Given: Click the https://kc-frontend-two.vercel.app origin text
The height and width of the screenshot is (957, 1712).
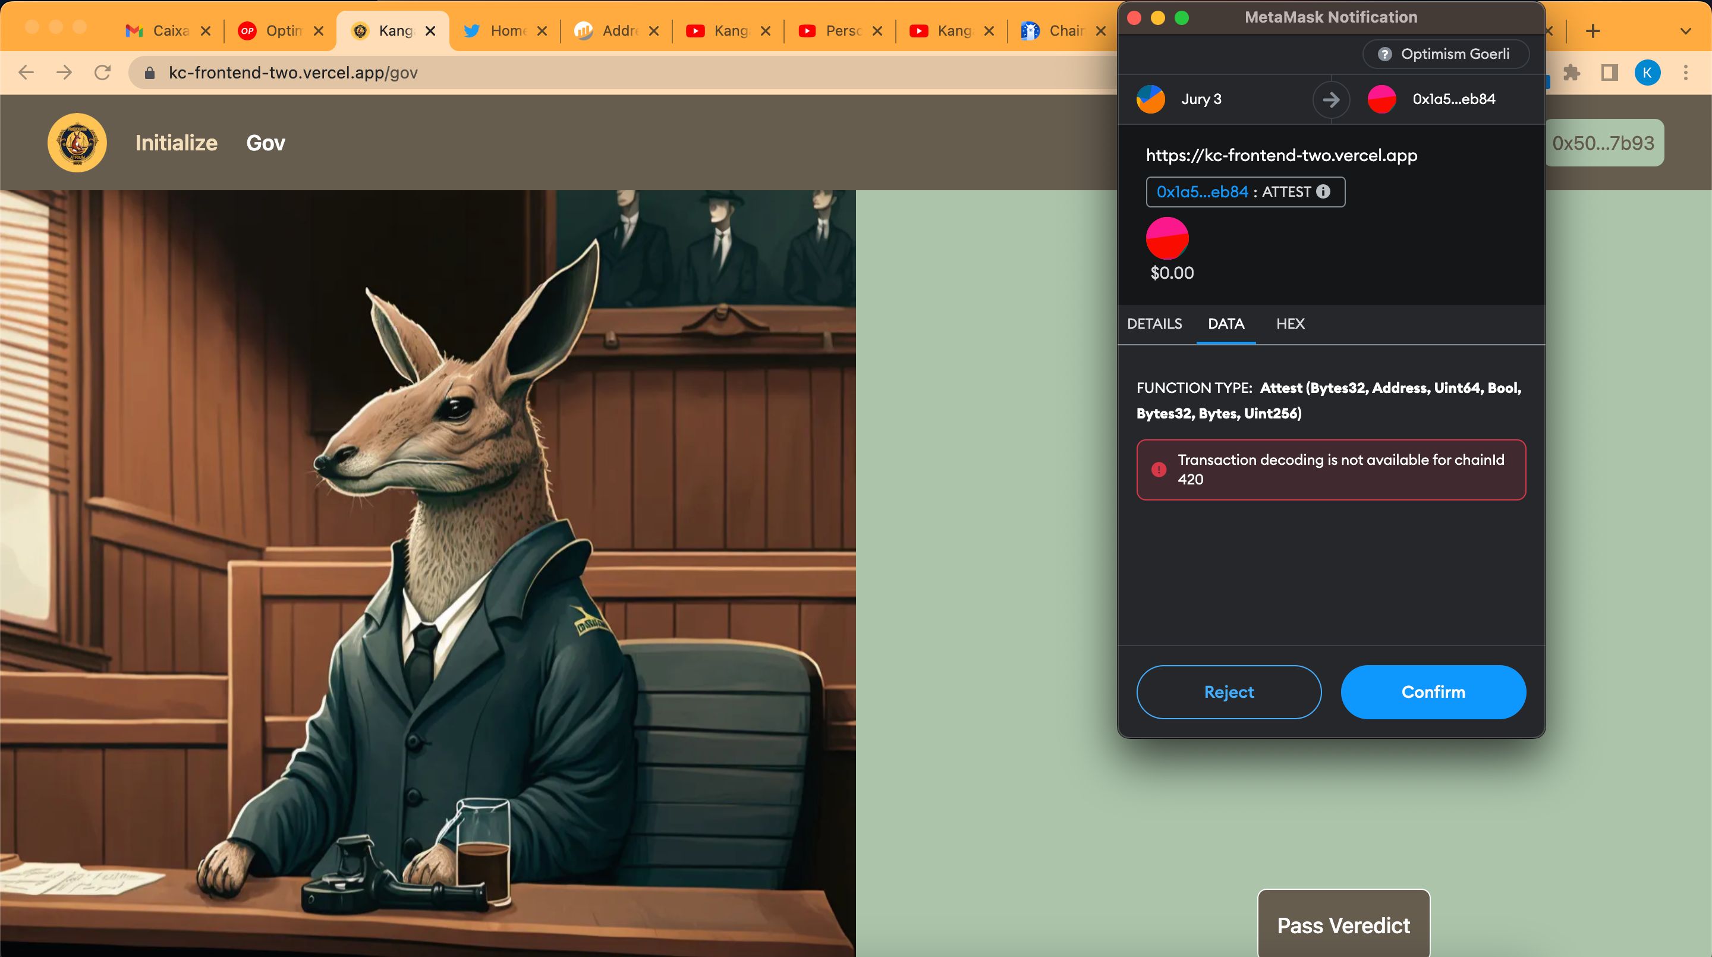Looking at the screenshot, I should (x=1282, y=156).
